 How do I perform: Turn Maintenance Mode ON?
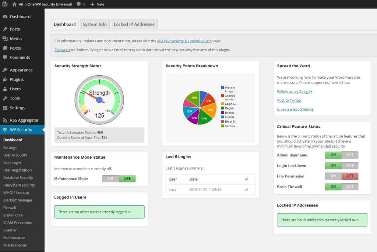point(110,178)
